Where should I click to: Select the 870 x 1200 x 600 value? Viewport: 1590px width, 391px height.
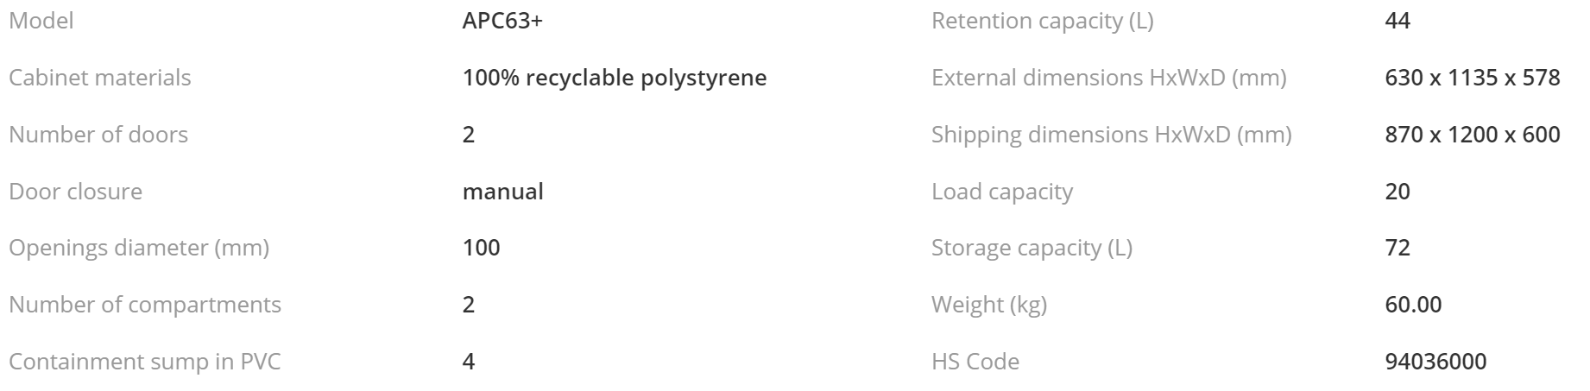pos(1473,135)
